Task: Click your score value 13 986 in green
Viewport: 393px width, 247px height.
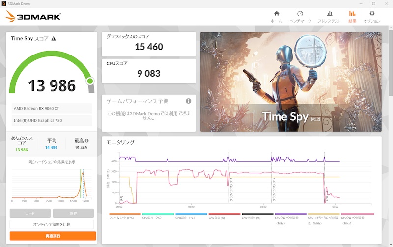Action: [x=22, y=150]
